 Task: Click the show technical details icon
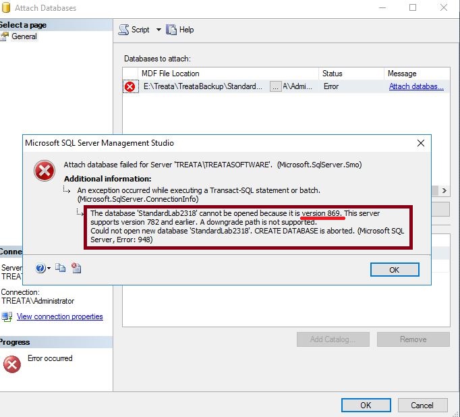coord(76,269)
